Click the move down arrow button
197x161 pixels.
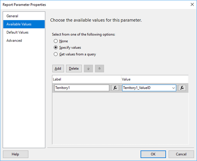(99, 69)
